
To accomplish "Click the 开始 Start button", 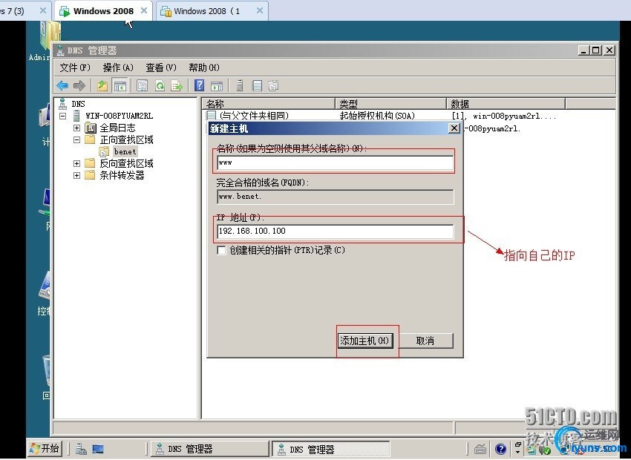I will click(x=45, y=448).
